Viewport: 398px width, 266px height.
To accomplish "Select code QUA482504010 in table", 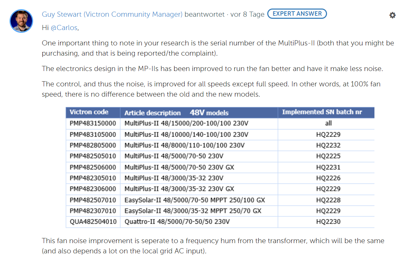I will 93,222.
